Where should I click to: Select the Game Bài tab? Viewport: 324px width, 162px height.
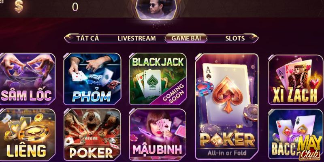186,38
